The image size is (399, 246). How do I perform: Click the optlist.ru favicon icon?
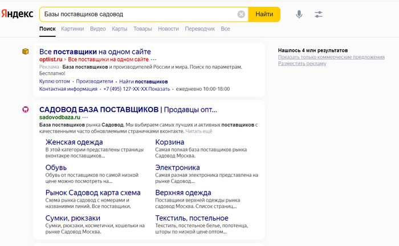point(25,52)
